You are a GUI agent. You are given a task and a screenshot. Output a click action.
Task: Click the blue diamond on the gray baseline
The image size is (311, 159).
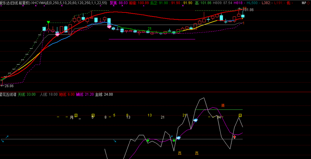(178, 138)
